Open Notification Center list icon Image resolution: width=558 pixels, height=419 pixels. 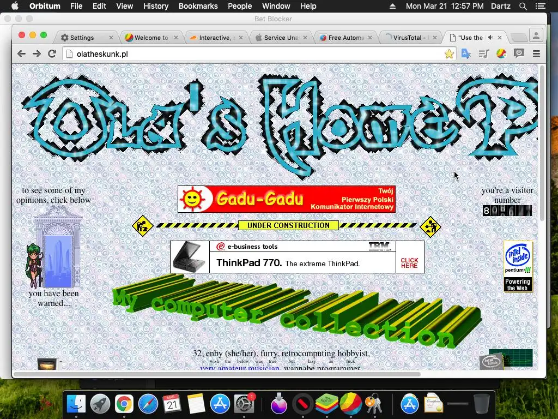tap(541, 6)
